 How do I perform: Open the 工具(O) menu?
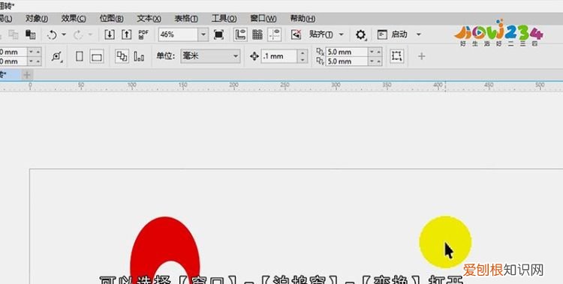click(224, 19)
